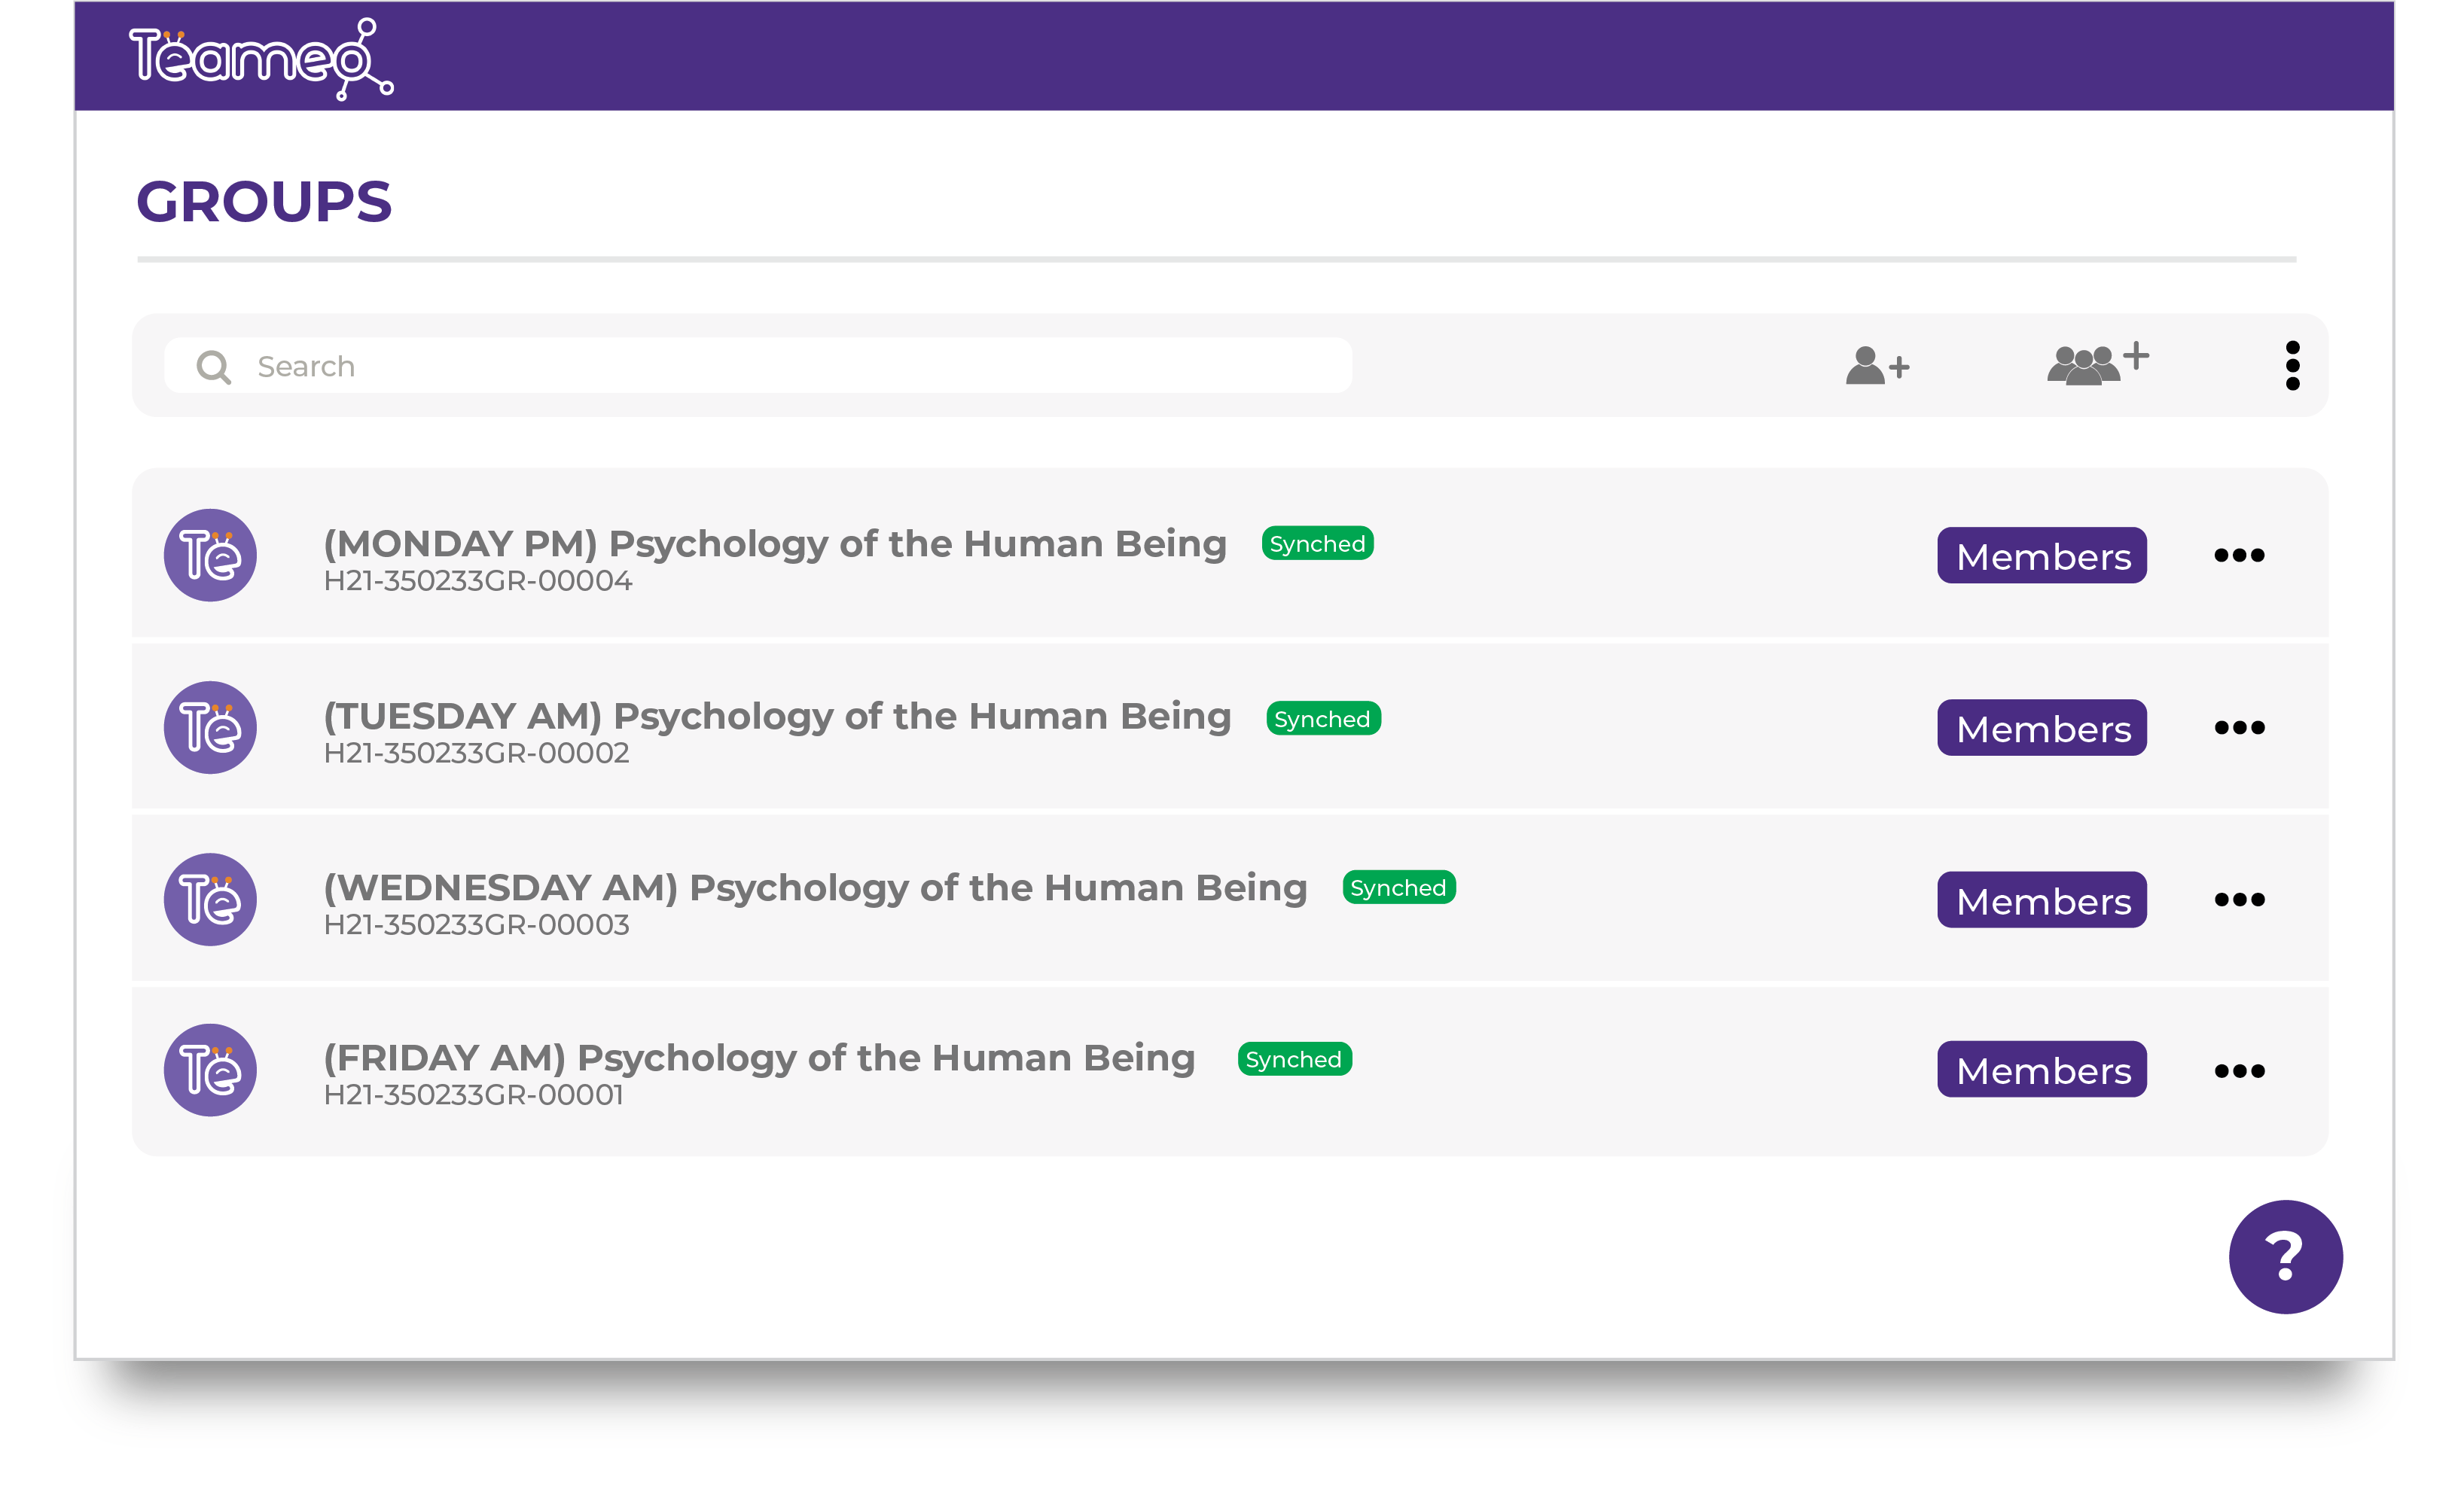Expand the Friday AM group ellipsis options
This screenshot has width=2464, height=1501.
click(2238, 1071)
